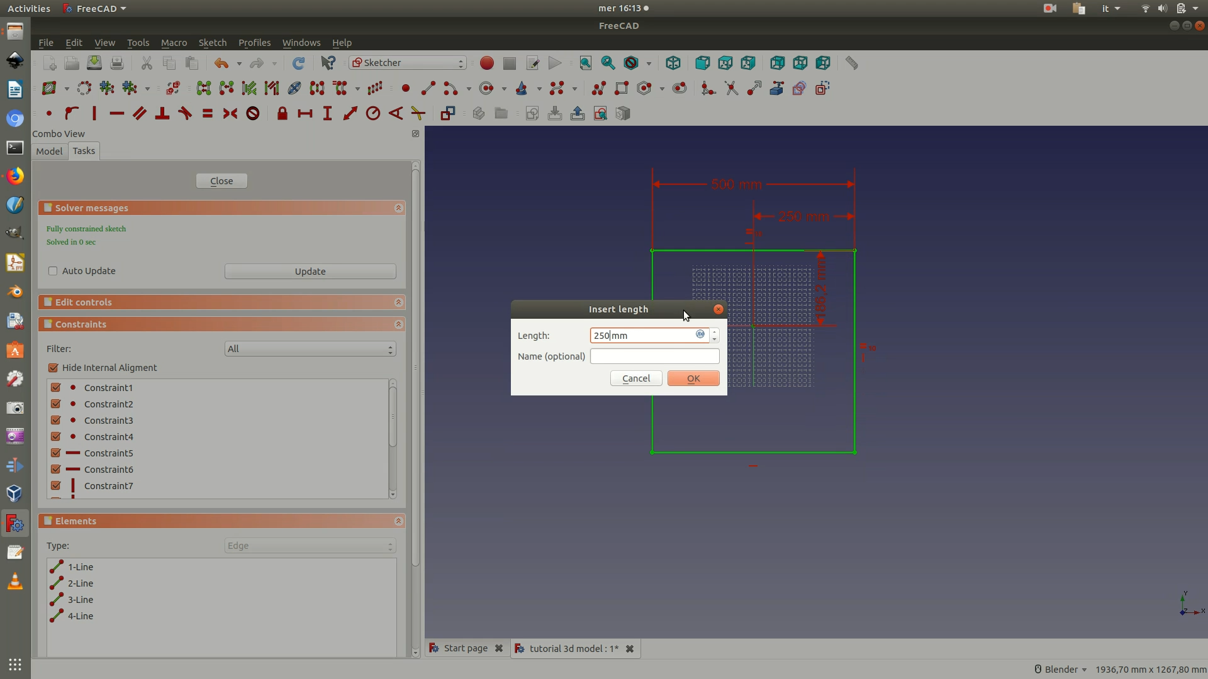Image resolution: width=1208 pixels, height=679 pixels.
Task: Click the macro record red circle
Action: click(x=486, y=63)
